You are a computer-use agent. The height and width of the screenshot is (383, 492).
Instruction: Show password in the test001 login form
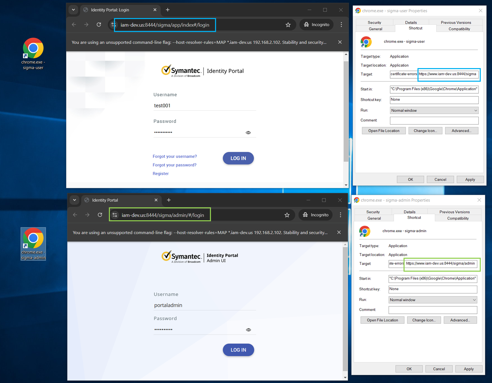click(248, 133)
